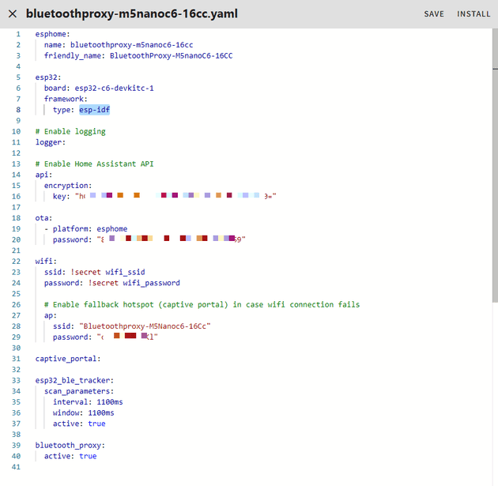The height and width of the screenshot is (486, 498).
Task: Click the encryption key value on line 16
Action: (x=175, y=196)
